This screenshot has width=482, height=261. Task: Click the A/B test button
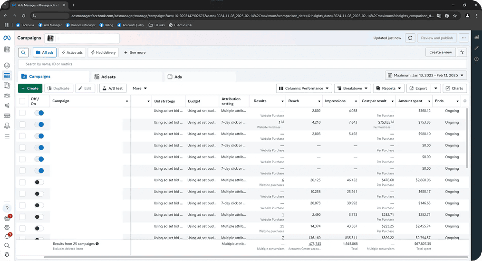pos(113,88)
